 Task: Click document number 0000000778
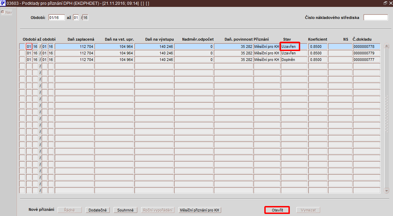click(366, 47)
